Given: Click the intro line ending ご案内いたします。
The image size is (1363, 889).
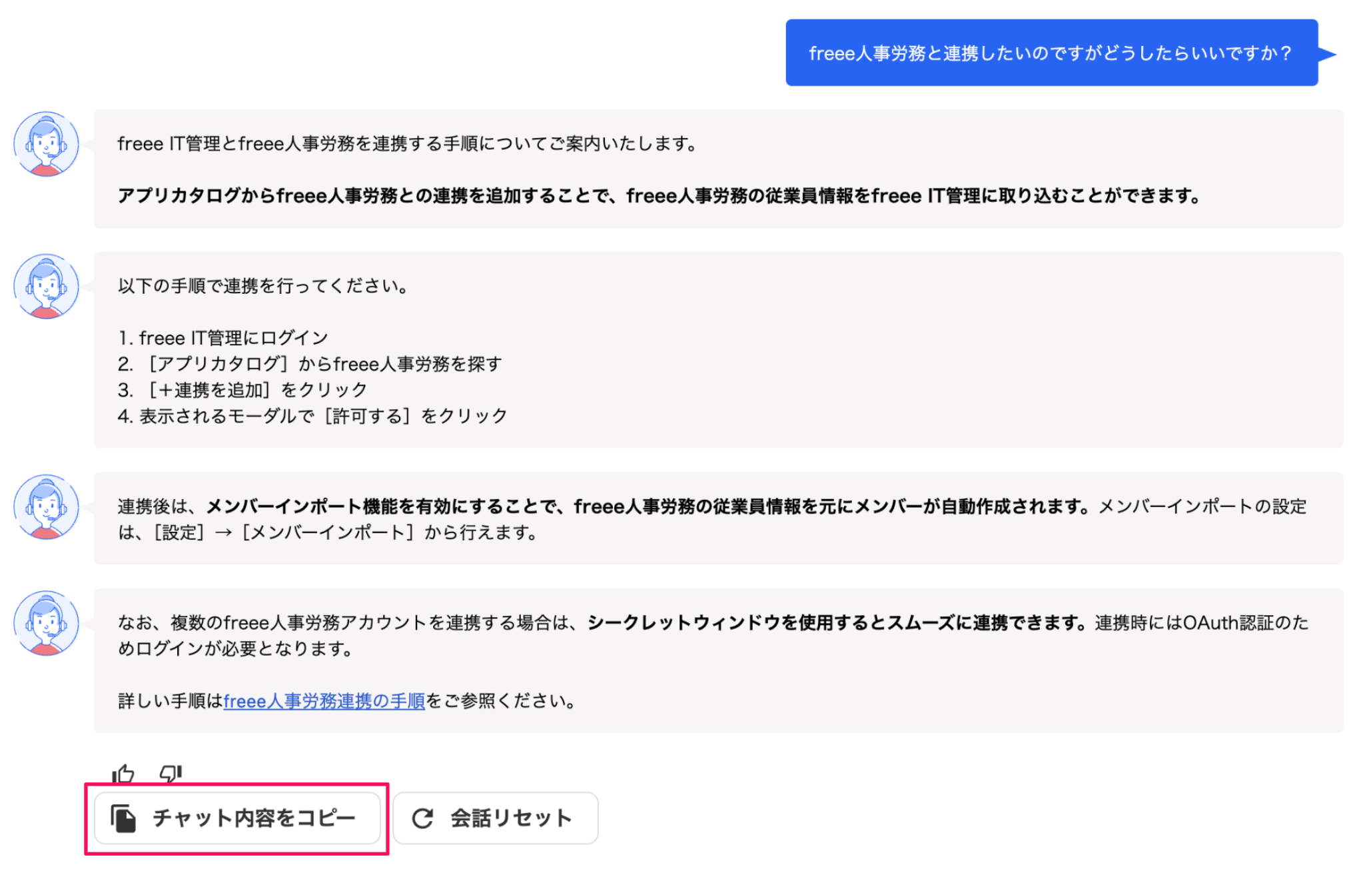Looking at the screenshot, I should pos(408,144).
